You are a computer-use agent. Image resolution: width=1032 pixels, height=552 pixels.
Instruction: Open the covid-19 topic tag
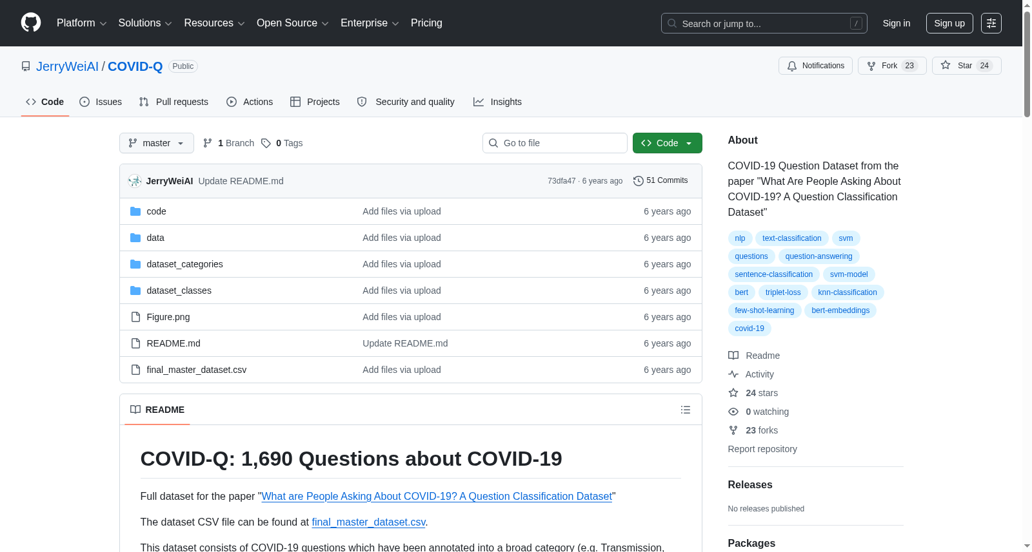[749, 328]
